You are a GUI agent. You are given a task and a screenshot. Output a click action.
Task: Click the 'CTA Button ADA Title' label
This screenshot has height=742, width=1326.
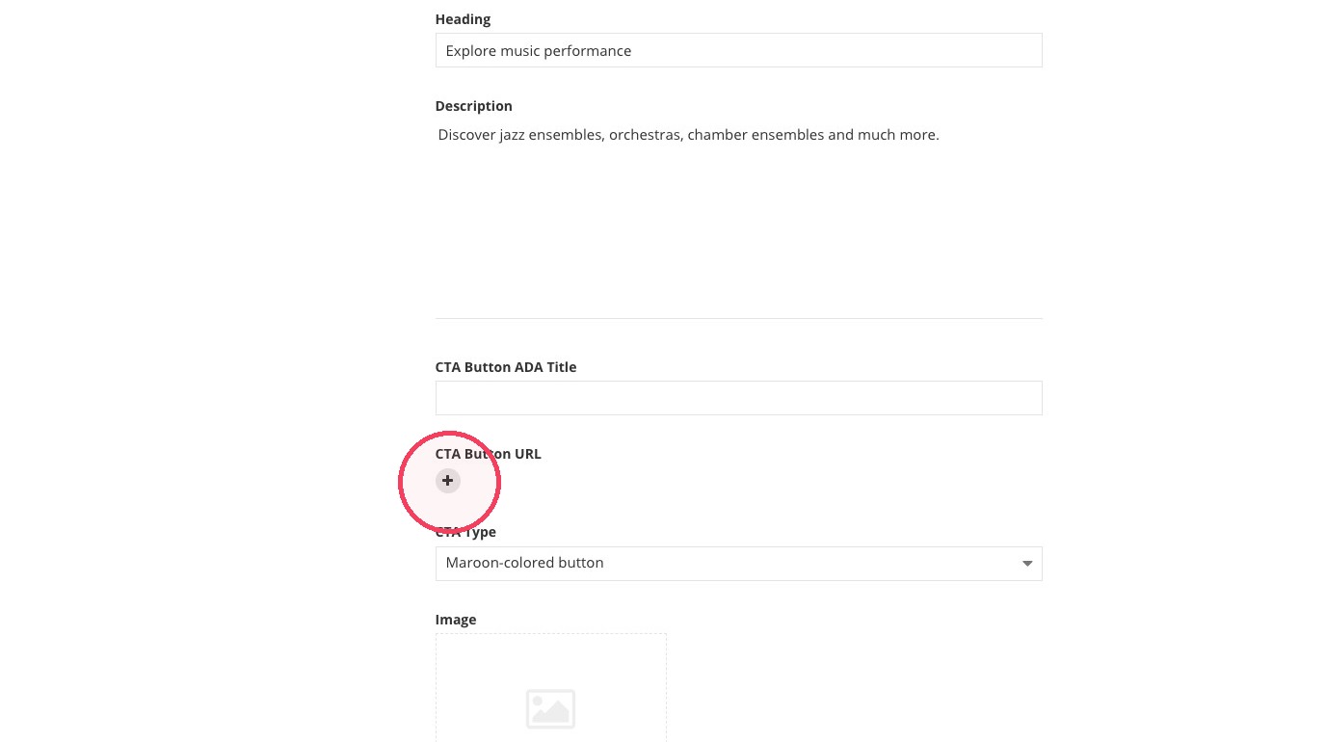tap(506, 367)
